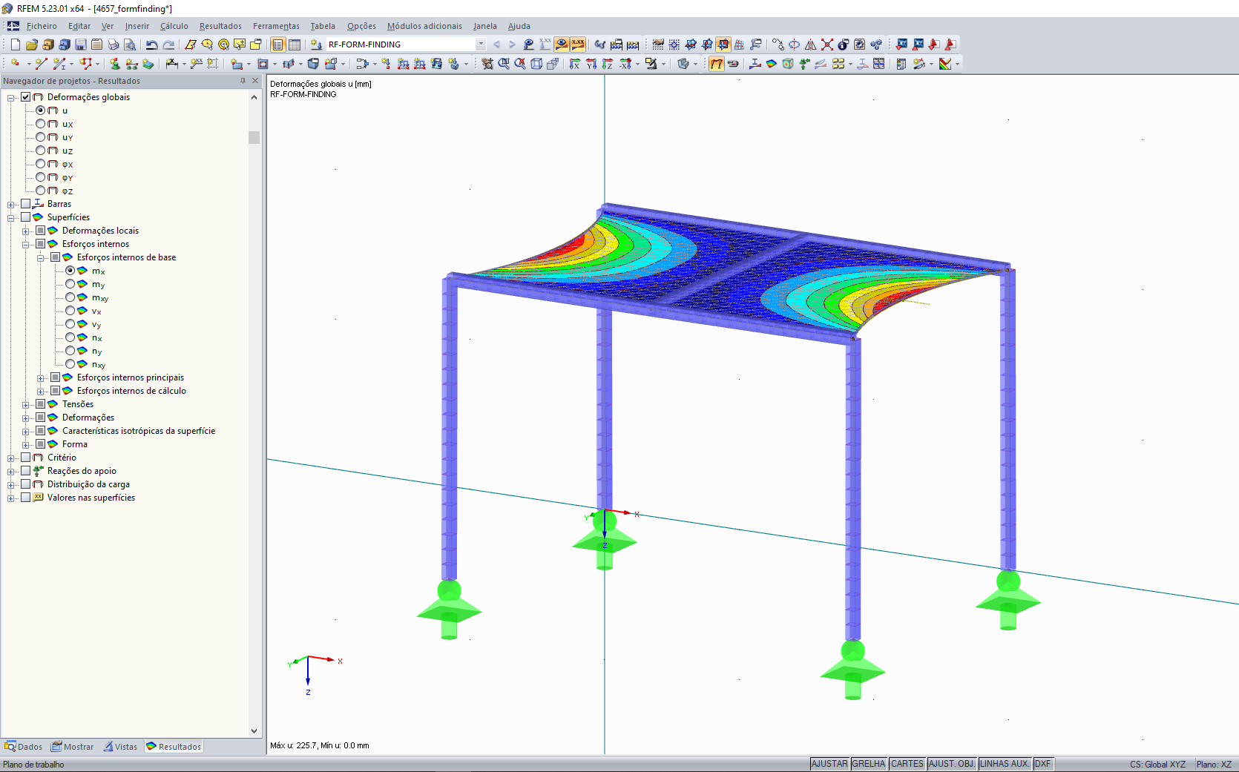Check the Barras checkbox

[26, 204]
